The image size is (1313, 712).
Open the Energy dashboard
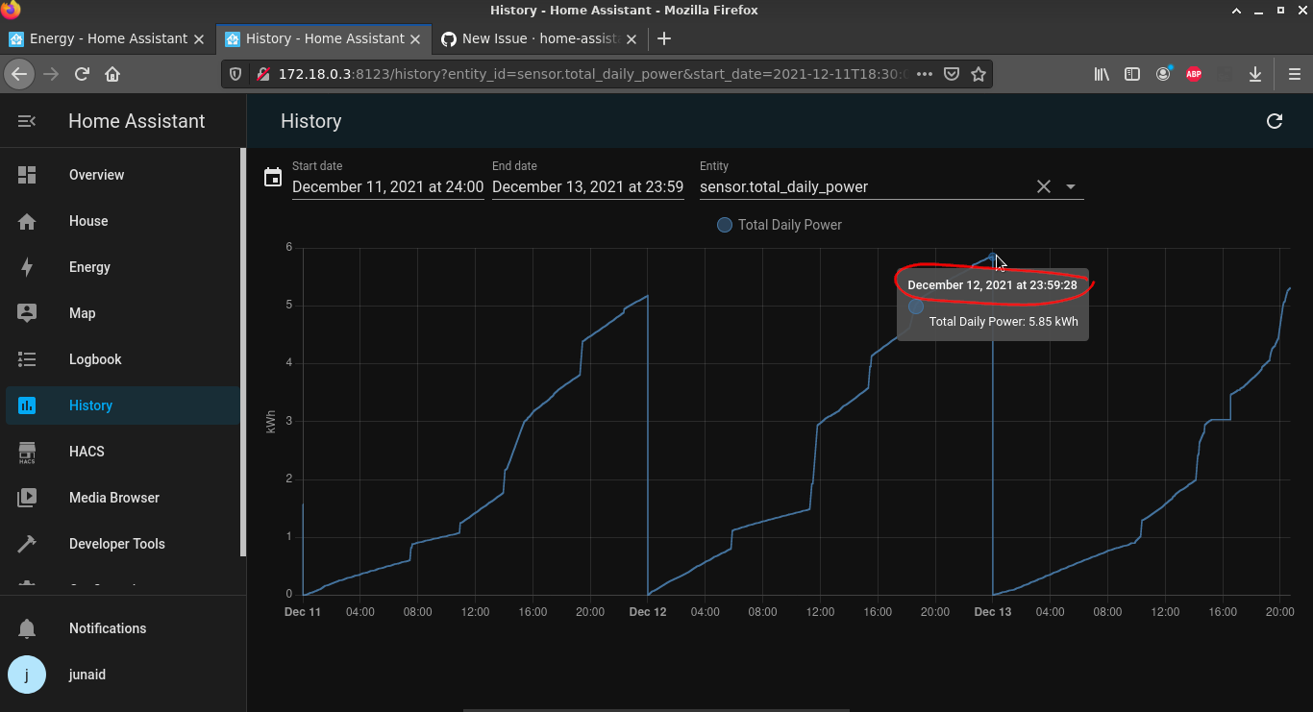(x=88, y=267)
